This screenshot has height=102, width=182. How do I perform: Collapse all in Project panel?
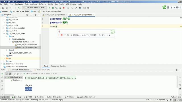[31, 15]
